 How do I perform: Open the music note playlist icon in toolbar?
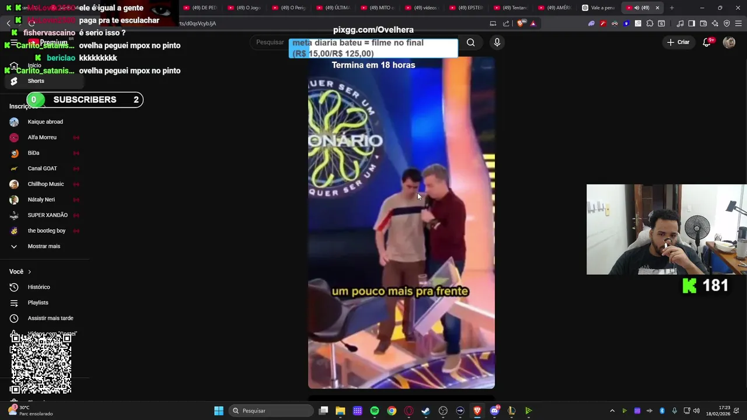[x=680, y=23]
